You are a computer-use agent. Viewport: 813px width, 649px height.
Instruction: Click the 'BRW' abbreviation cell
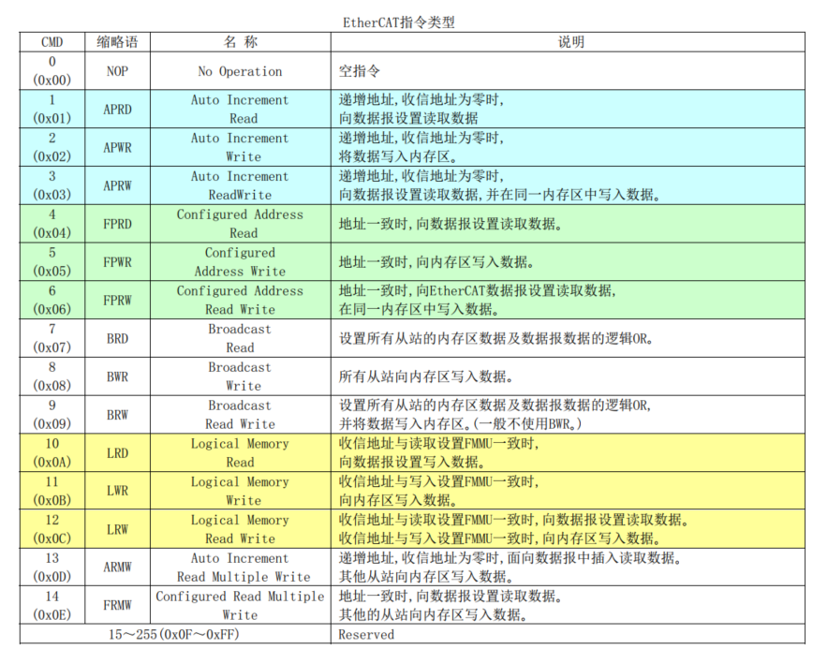coord(117,415)
